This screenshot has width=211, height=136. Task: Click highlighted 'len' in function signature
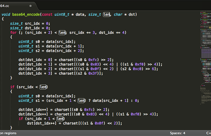click(x=107, y=14)
